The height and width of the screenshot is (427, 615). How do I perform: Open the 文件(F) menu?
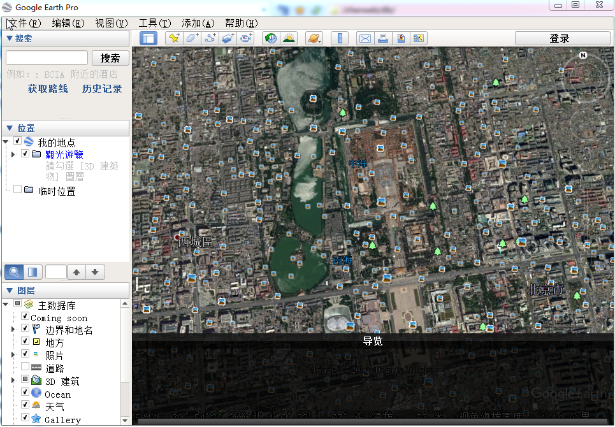click(x=24, y=24)
